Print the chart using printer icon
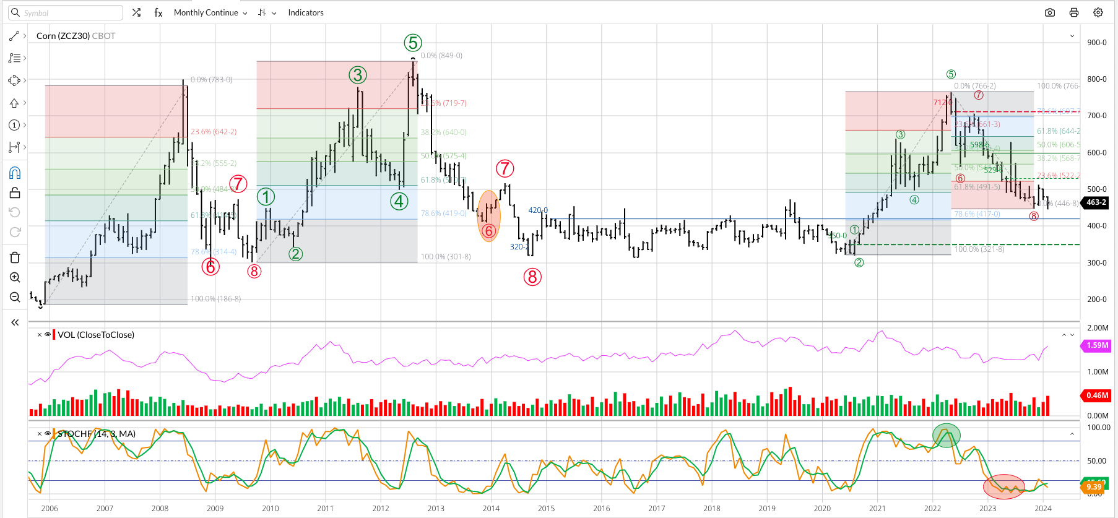The image size is (1118, 518). point(1074,12)
